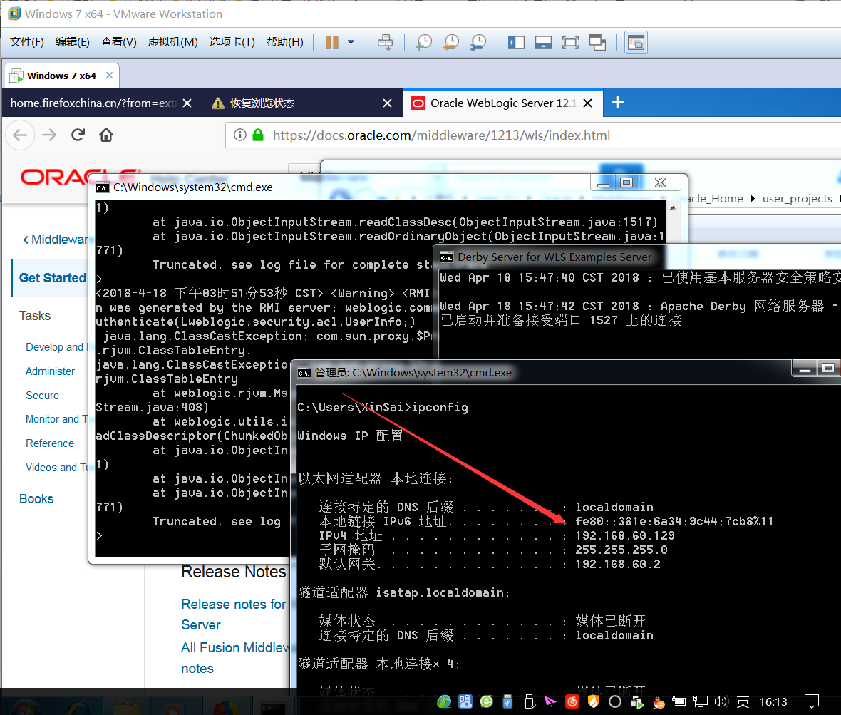Open the 查看(V) menu
Viewport: 841px width, 715px height.
coord(118,42)
